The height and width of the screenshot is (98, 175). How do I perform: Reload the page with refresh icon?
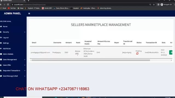point(8,5)
